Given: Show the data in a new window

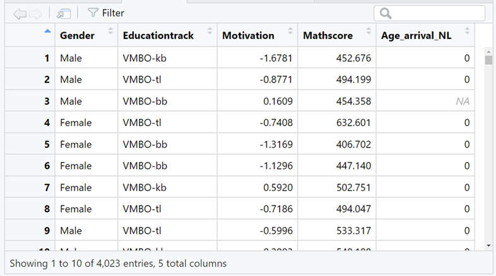Looking at the screenshot, I should 63,13.
